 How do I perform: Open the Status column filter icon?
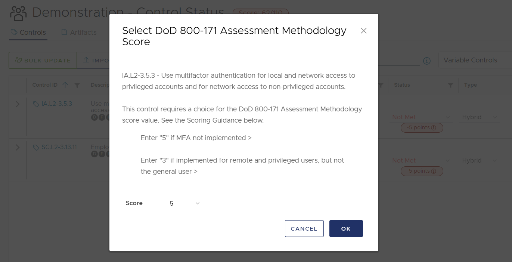click(450, 85)
